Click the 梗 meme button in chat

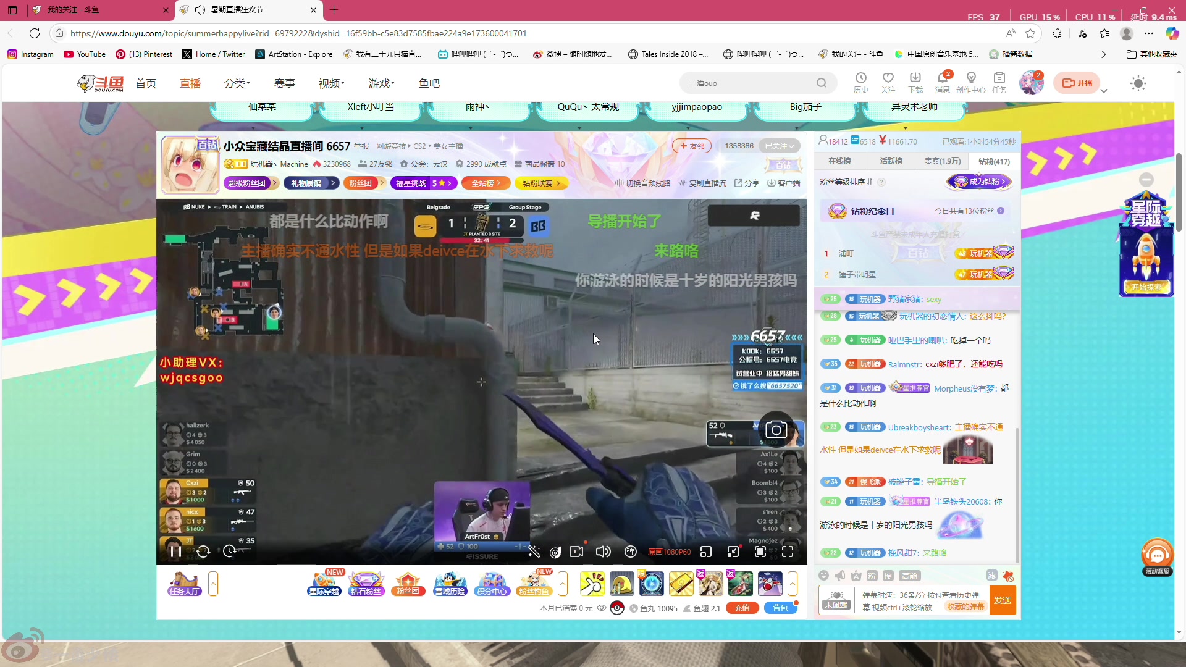tap(888, 576)
